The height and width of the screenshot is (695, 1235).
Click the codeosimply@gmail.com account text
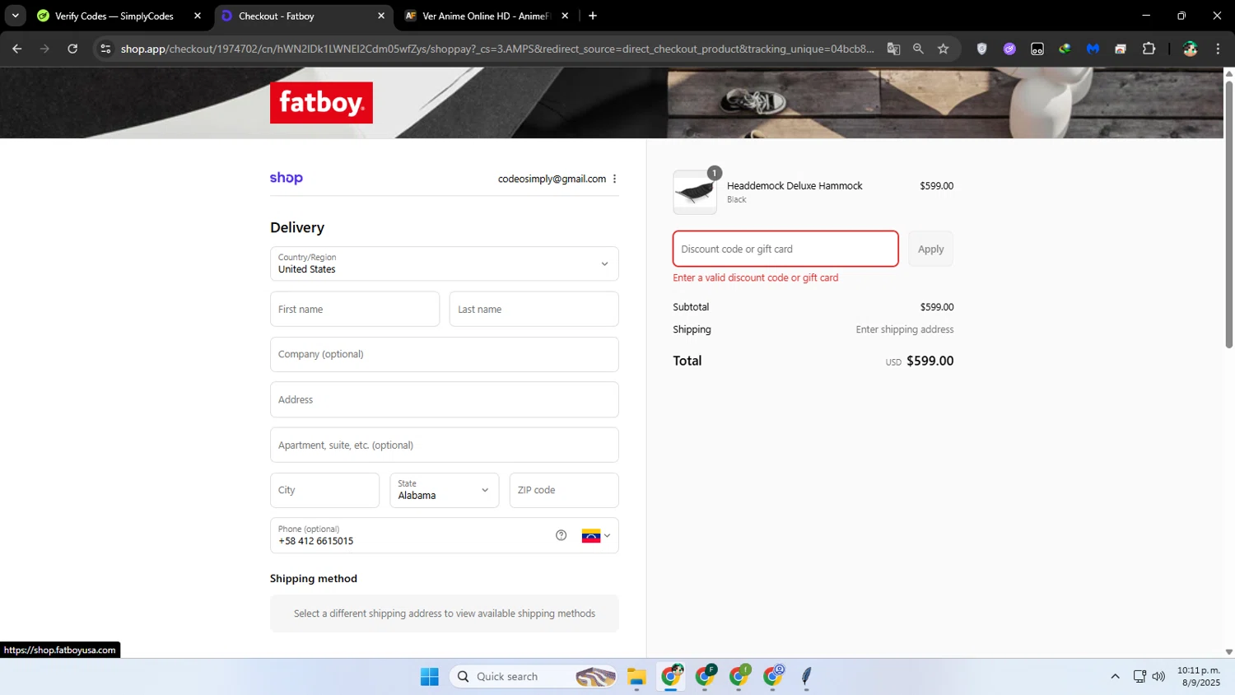552,179
